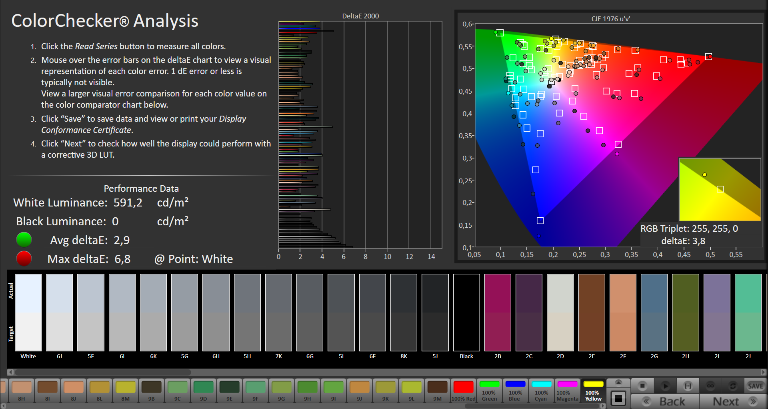Viewport: 768px width, 409px height.
Task: Click the 2J teal comparator swatch
Action: [748, 313]
